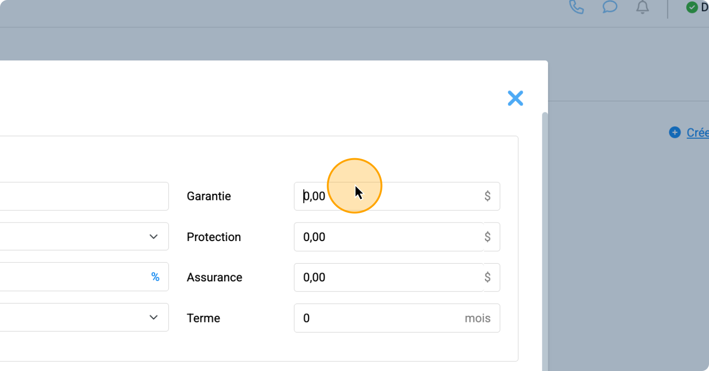Image resolution: width=709 pixels, height=371 pixels.
Task: Follow the Crée link
Action: 697,133
